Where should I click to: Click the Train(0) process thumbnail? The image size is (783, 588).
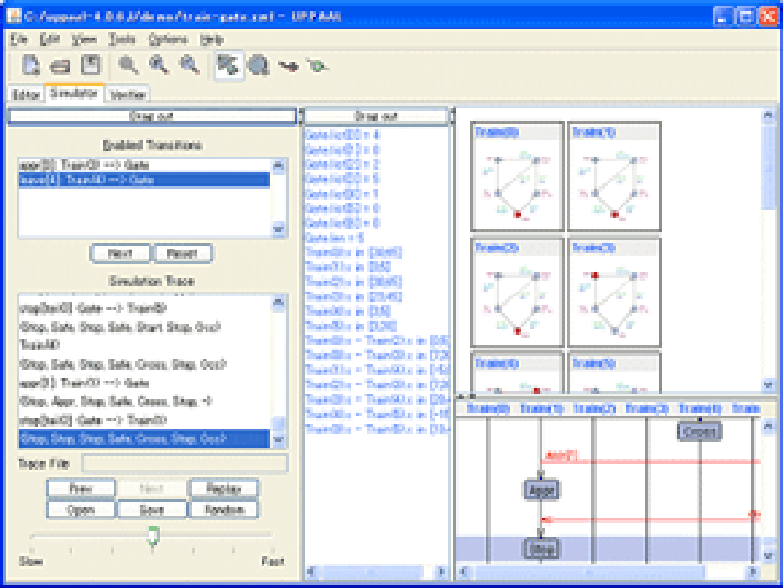click(x=518, y=176)
